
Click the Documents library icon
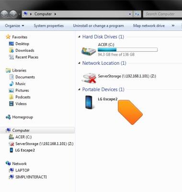point(11,77)
